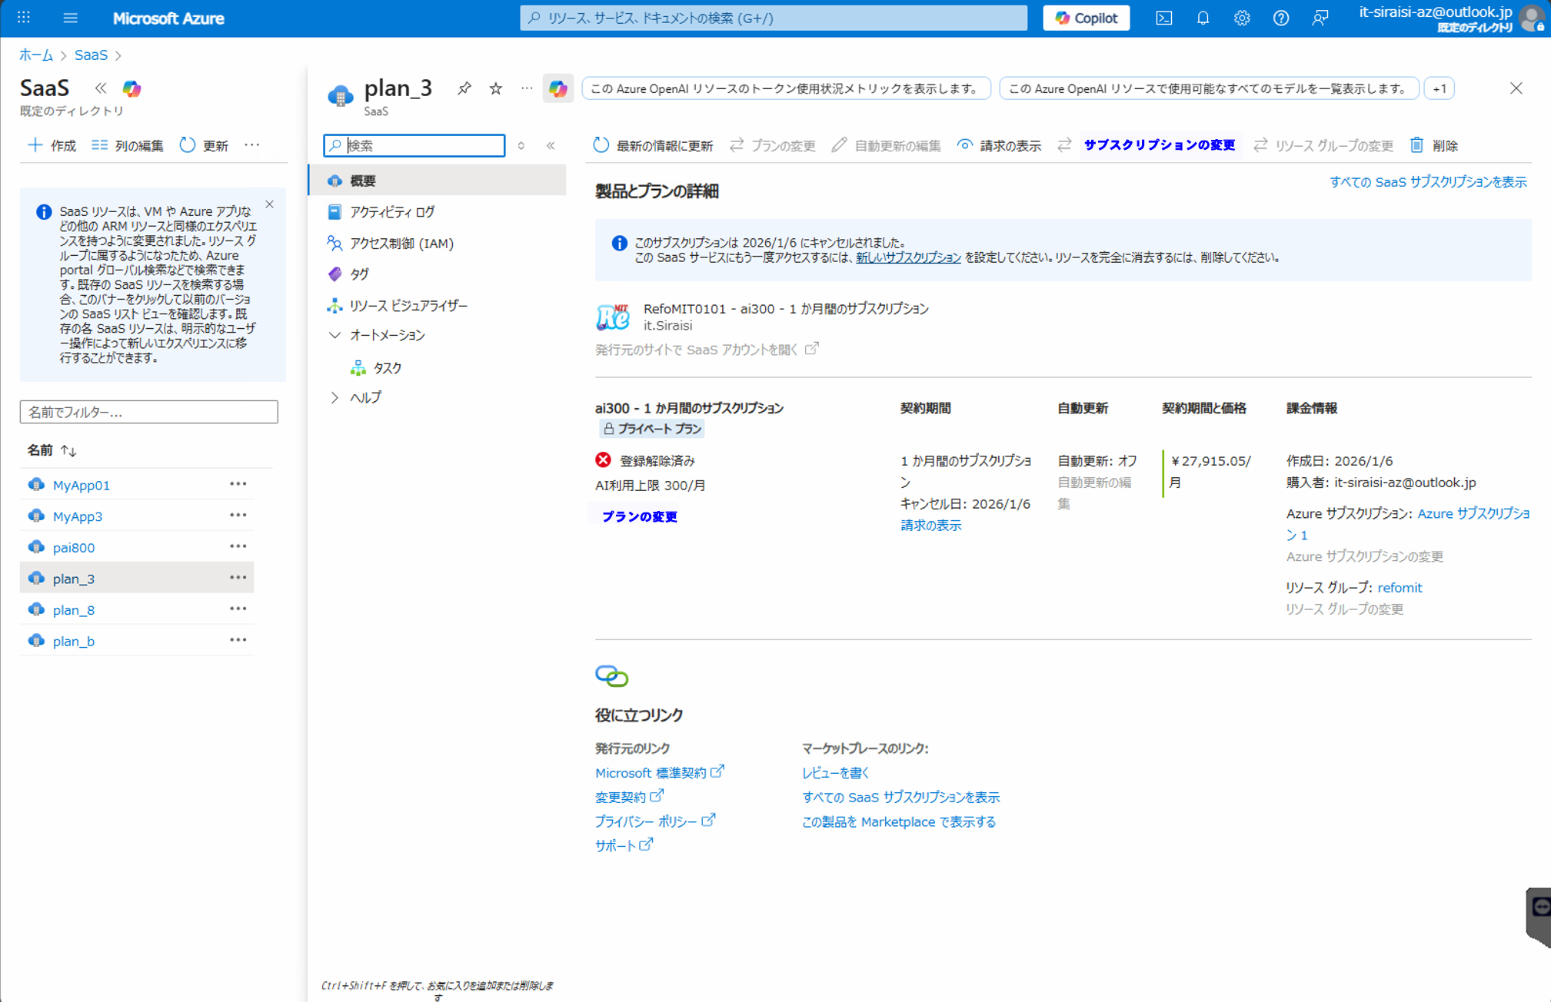Click the 名前でフィルター input field
Viewport: 1551px width, 1002px height.
[148, 412]
